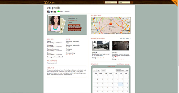Click the calendar today button
This screenshot has height=93, width=179.
(x=103, y=70)
